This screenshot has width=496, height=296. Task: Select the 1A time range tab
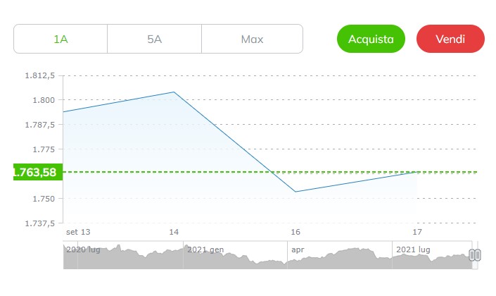click(x=61, y=39)
